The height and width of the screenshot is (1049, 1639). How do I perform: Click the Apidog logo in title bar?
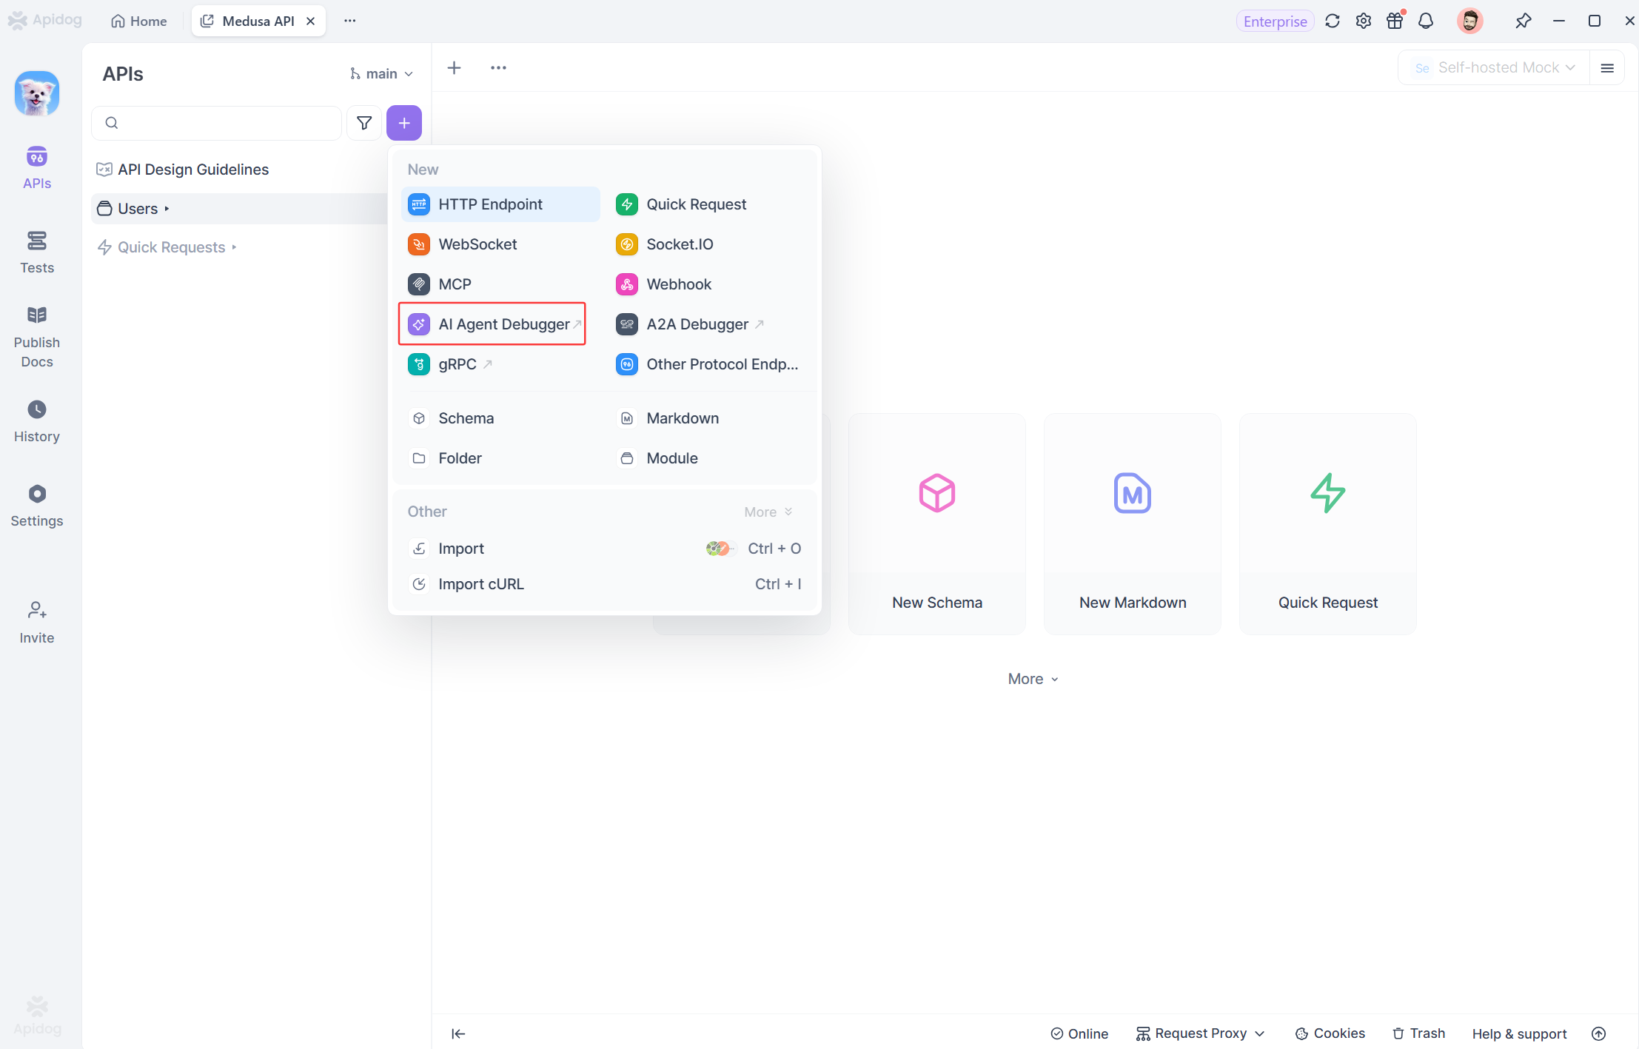coord(44,20)
